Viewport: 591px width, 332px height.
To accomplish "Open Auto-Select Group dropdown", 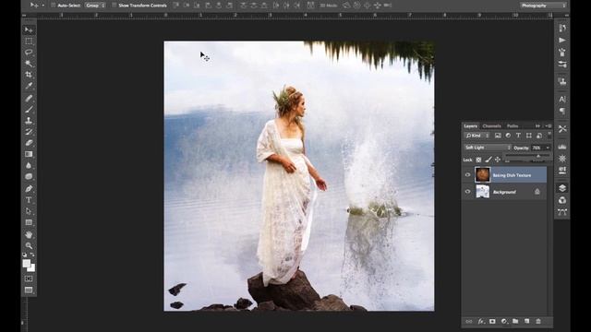I will coord(95,6).
